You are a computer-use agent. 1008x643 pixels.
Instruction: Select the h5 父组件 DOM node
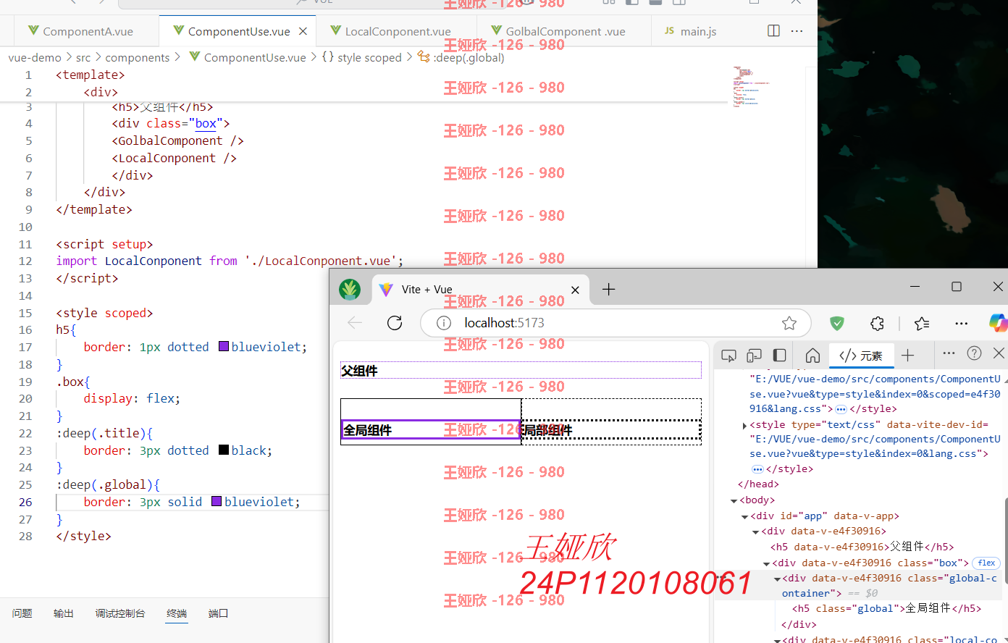[862, 547]
